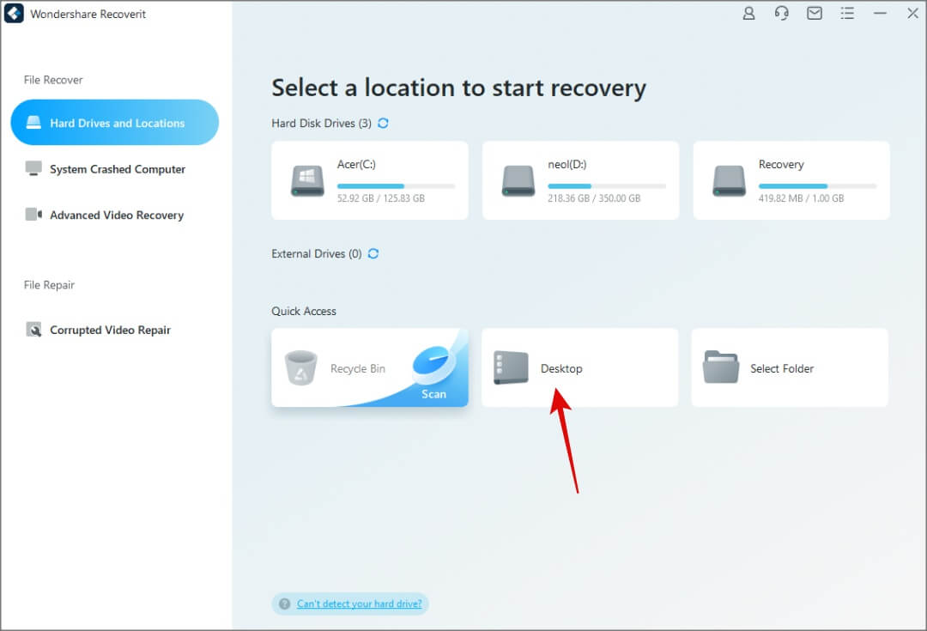Open the mail feedback icon
This screenshot has width=927, height=631.
pyautogui.click(x=815, y=13)
